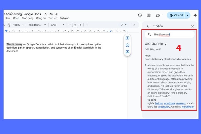Open version history clock icon

click(x=140, y=15)
